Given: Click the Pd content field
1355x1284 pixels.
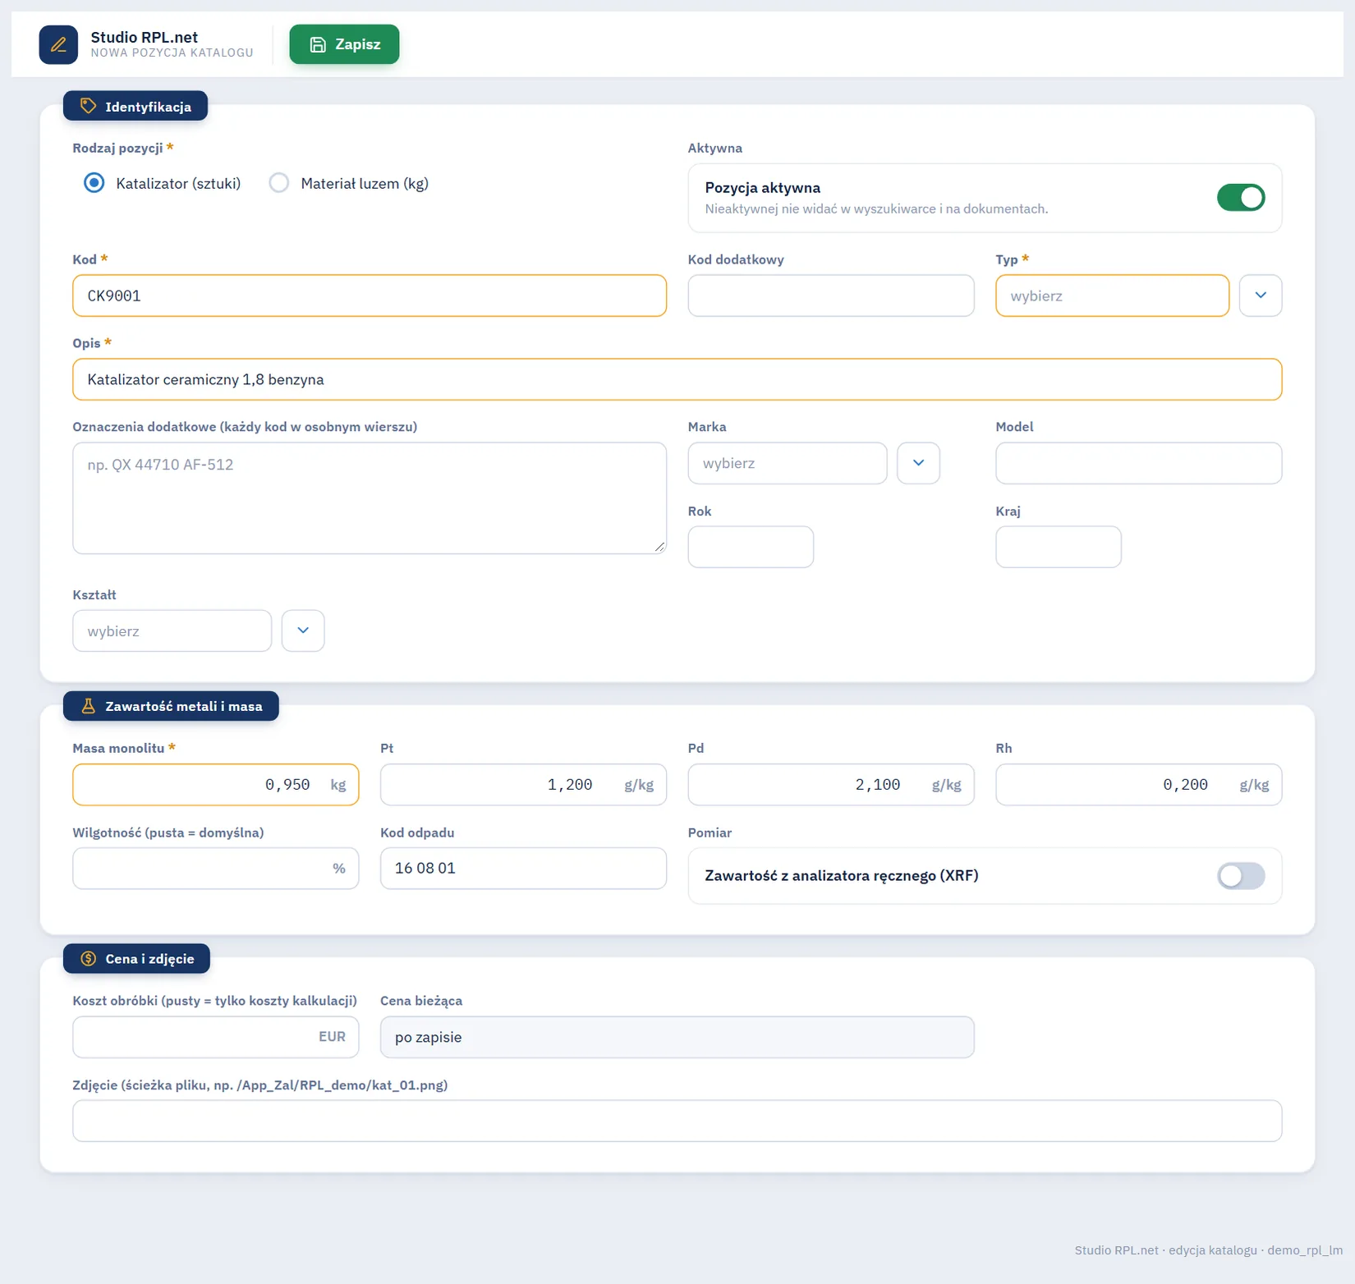Looking at the screenshot, I should [x=831, y=785].
